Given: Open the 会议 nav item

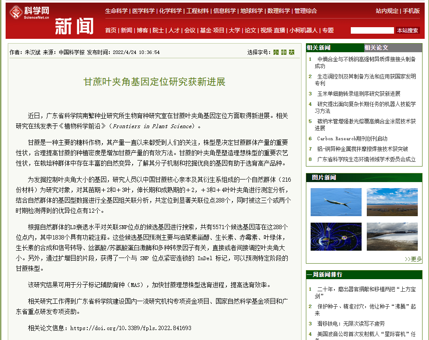Looking at the screenshot, I should coord(190,30).
